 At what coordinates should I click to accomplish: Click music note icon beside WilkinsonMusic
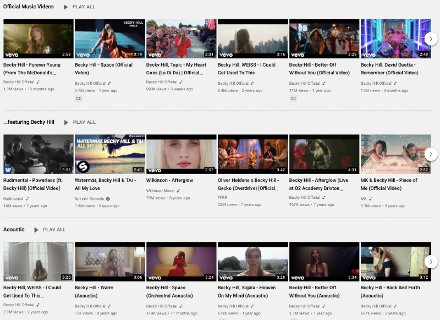178,191
